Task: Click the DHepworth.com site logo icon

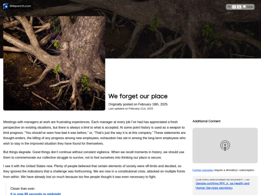Action: coord(6,6)
